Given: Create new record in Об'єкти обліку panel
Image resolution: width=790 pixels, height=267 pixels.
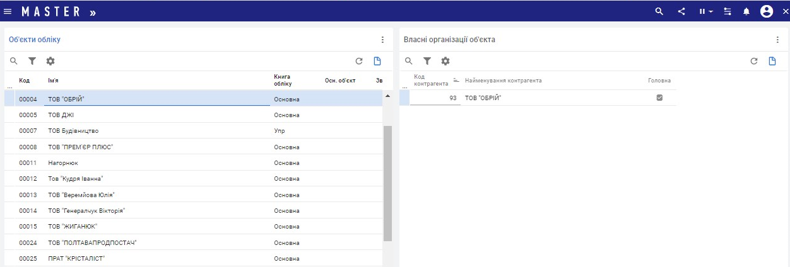Looking at the screenshot, I should (x=377, y=61).
